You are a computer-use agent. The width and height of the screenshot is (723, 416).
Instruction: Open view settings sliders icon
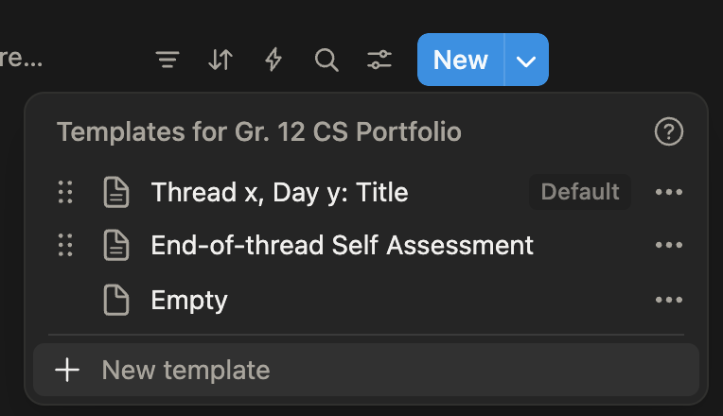click(x=379, y=61)
